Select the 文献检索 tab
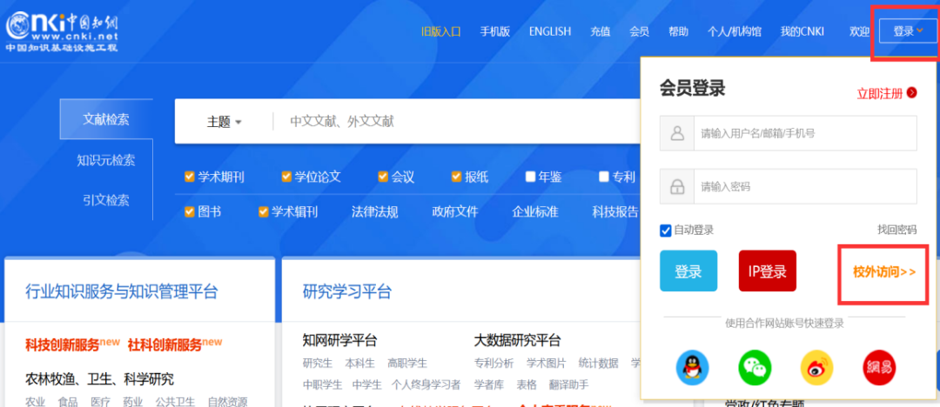This screenshot has height=407, width=940. pyautogui.click(x=106, y=118)
